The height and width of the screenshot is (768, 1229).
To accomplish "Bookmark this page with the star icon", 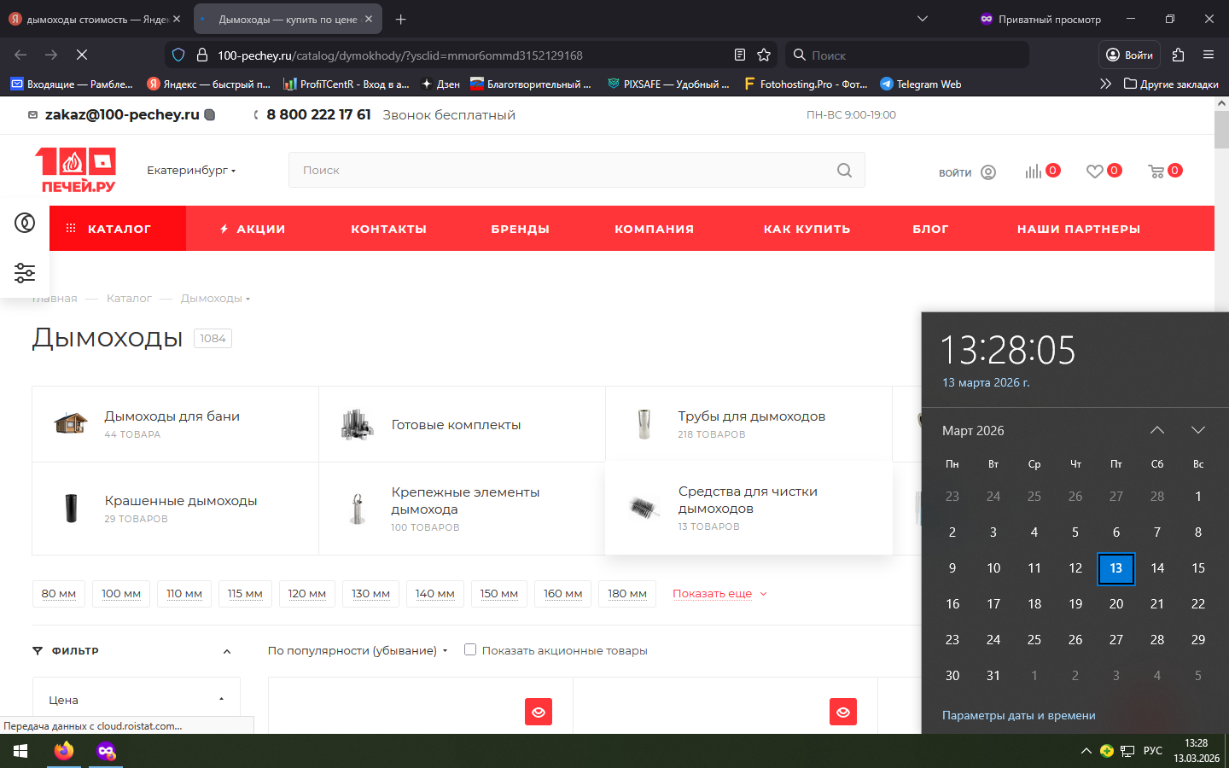I will [x=764, y=55].
